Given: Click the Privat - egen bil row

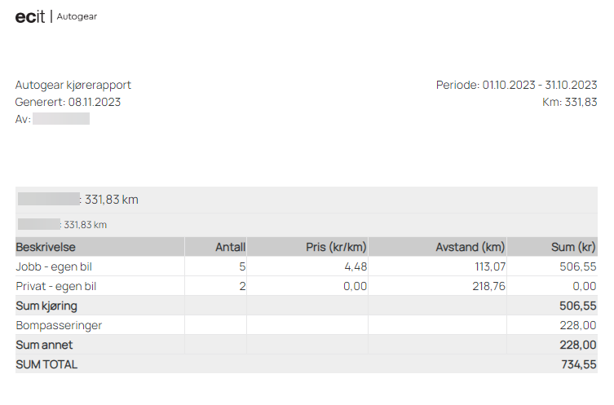Looking at the screenshot, I should 307,286.
